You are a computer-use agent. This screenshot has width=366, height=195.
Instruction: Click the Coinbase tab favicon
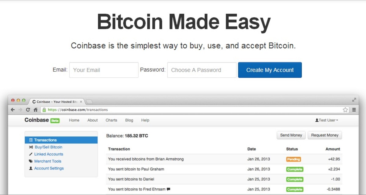tap(34, 102)
